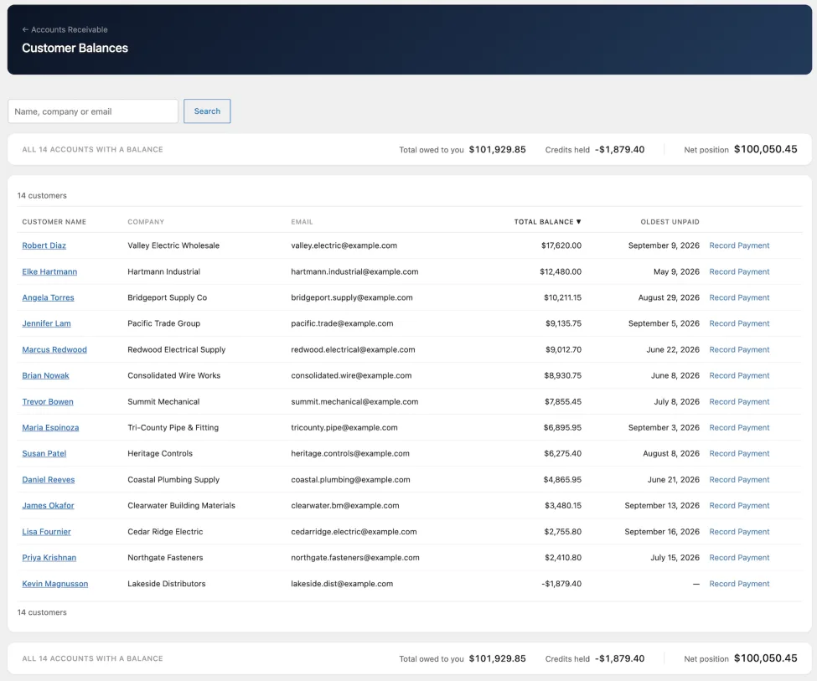Record Payment for Hartmann Industrial

tap(739, 271)
